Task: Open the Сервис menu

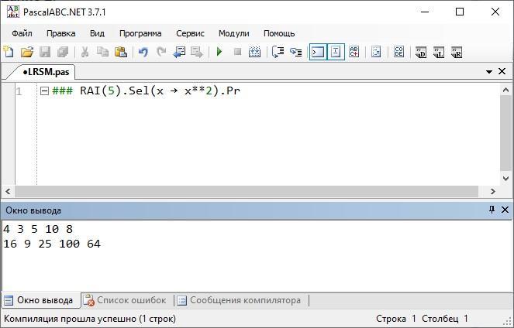Action: pos(190,33)
